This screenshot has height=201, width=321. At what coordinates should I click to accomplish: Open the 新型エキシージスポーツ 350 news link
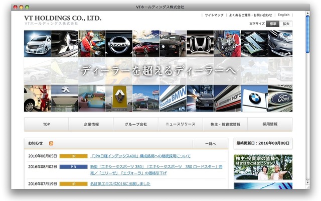156,170
